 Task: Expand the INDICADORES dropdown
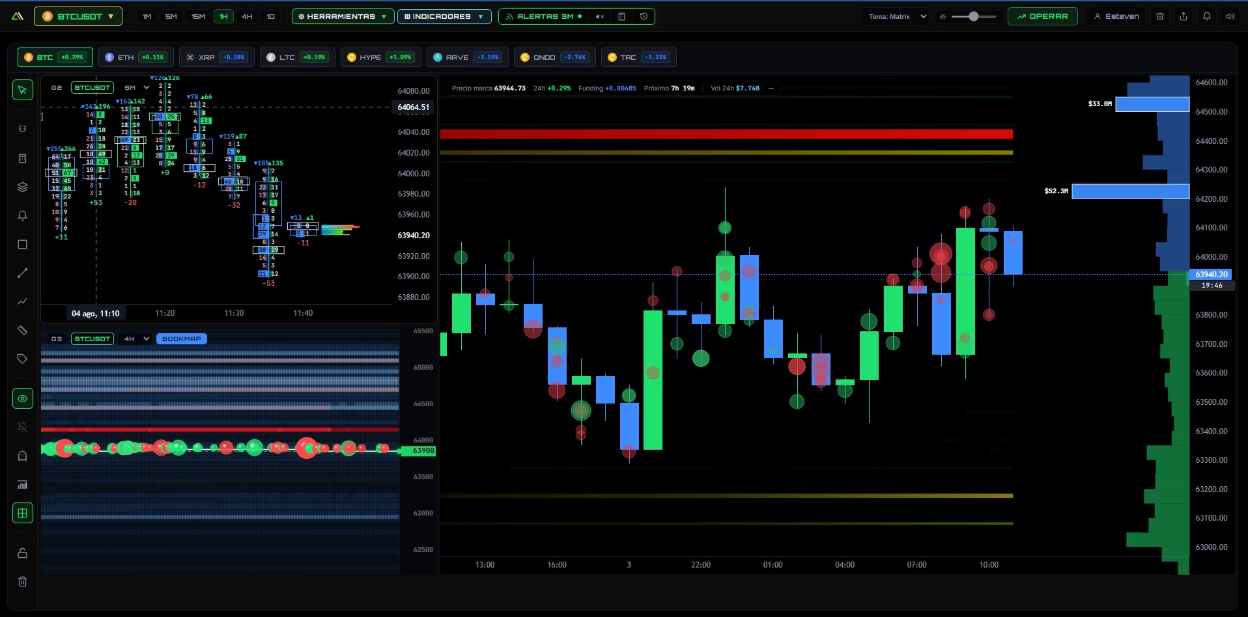coord(444,16)
